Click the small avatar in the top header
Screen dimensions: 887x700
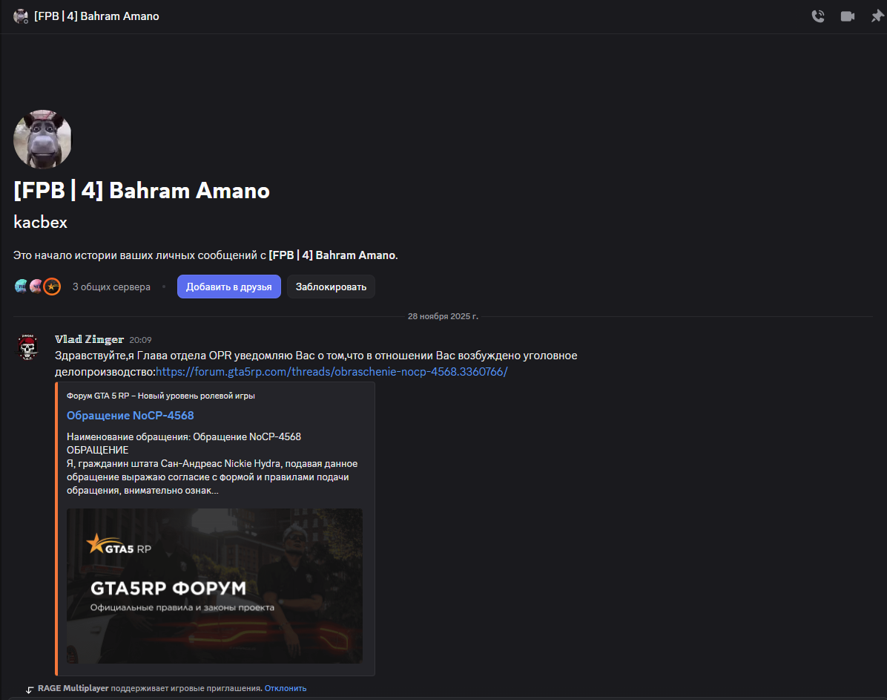21,15
